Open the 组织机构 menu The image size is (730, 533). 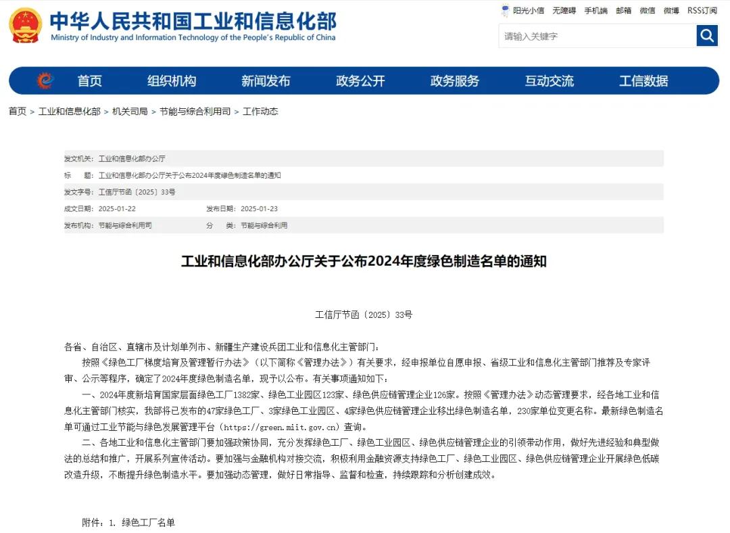point(172,81)
